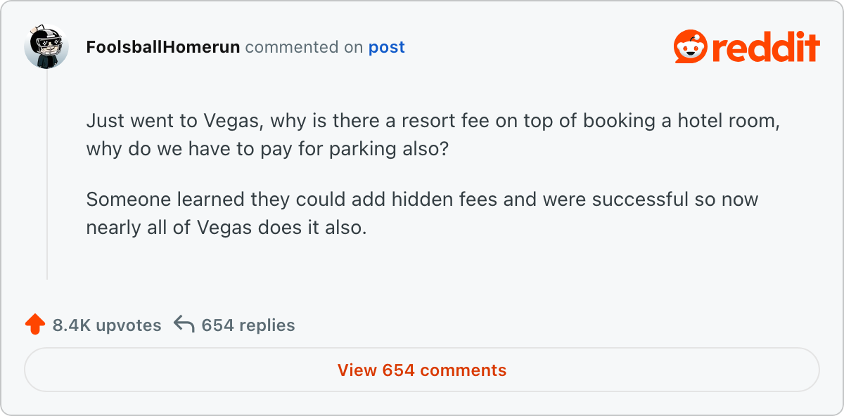The width and height of the screenshot is (844, 416).
Task: Click the line starting "Someone learned they could"
Action: tap(422, 199)
